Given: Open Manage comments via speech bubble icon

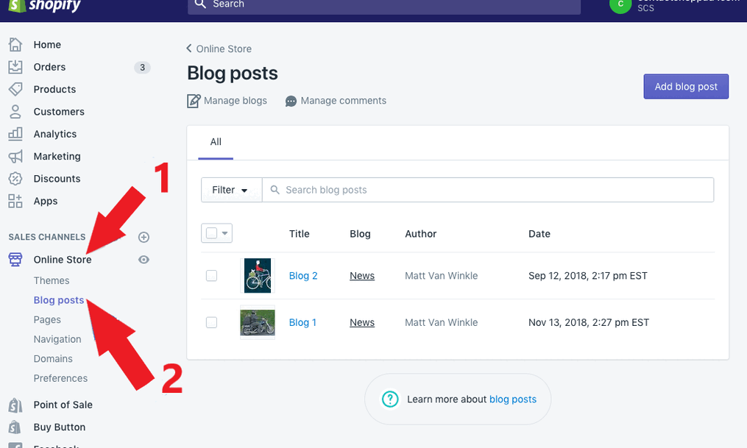Looking at the screenshot, I should [x=290, y=100].
